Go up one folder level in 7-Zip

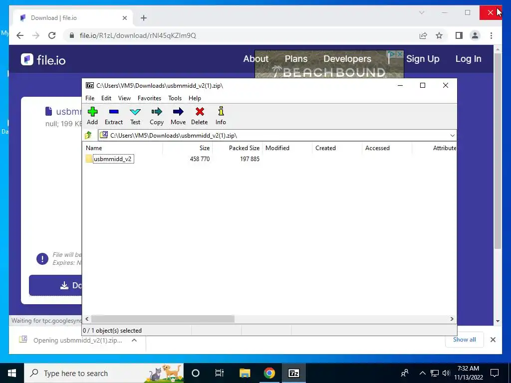point(88,135)
